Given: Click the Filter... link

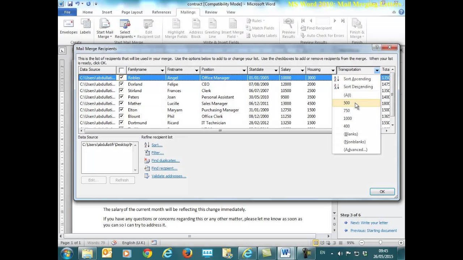Looking at the screenshot, I should tap(158, 153).
